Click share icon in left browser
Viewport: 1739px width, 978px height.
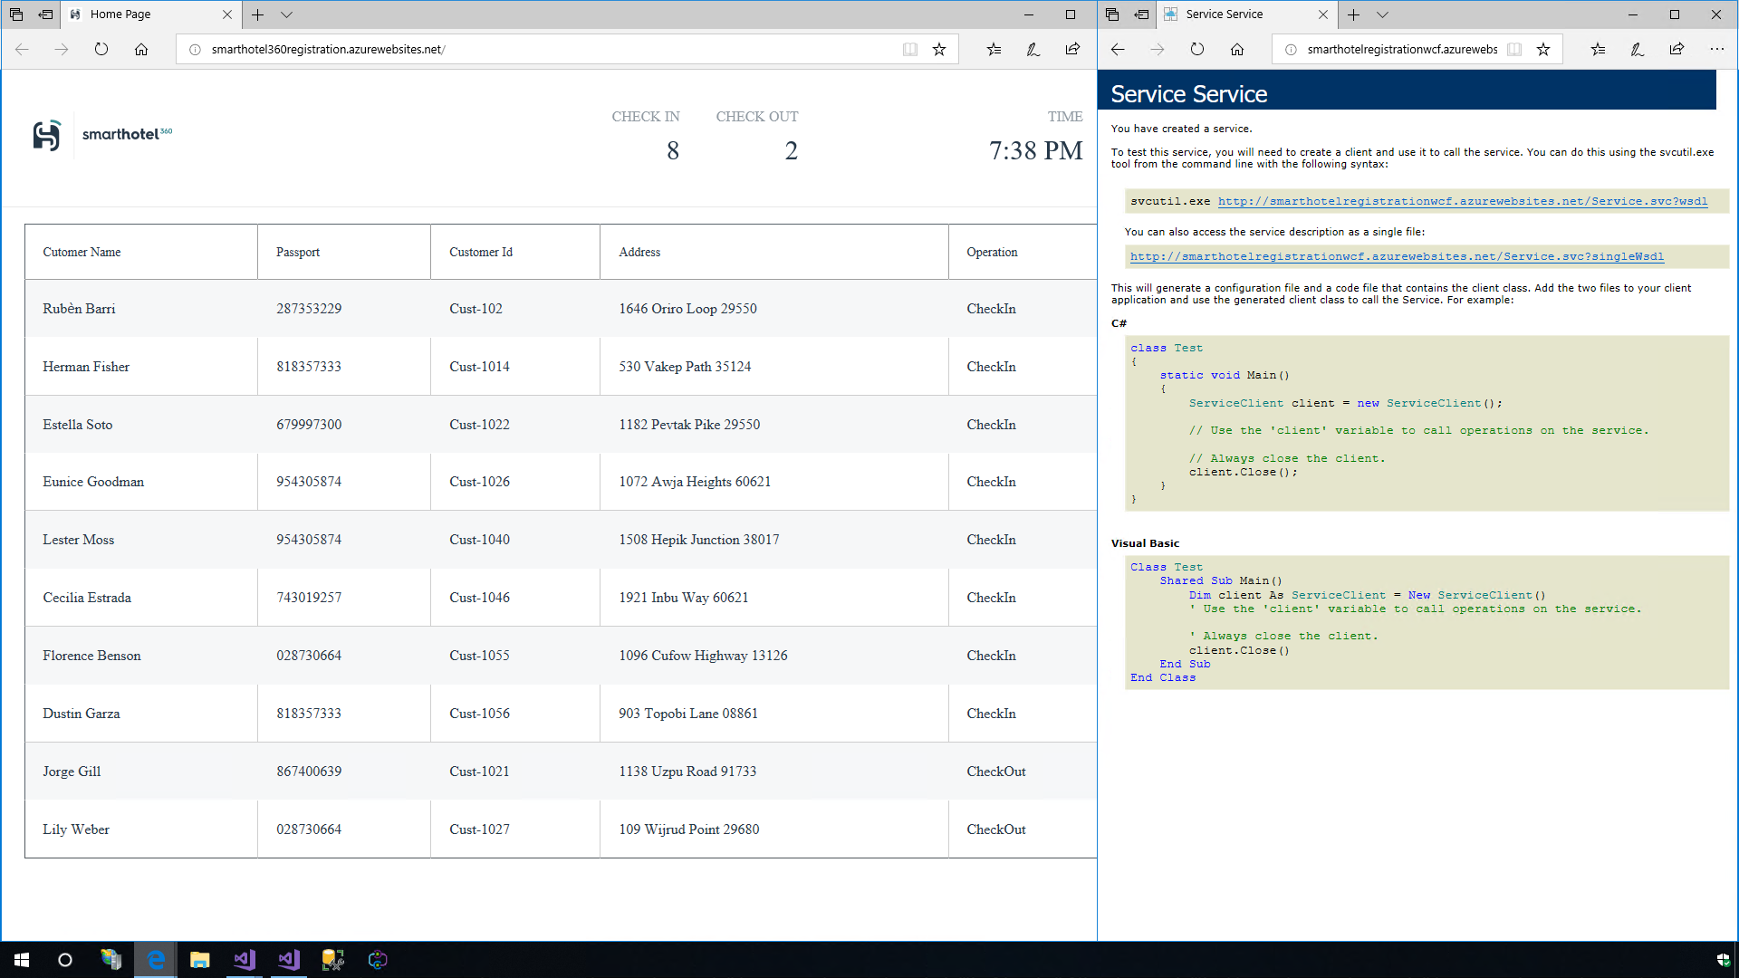pyautogui.click(x=1072, y=50)
